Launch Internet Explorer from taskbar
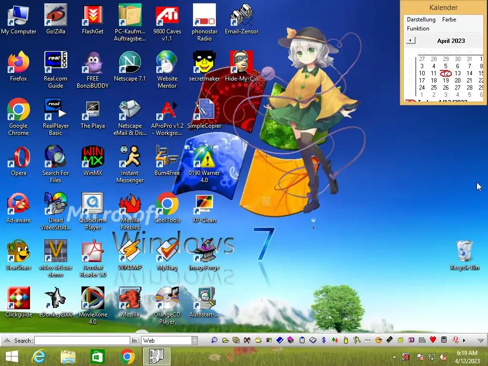Viewport: 488px width, 366px height. pyautogui.click(x=39, y=356)
